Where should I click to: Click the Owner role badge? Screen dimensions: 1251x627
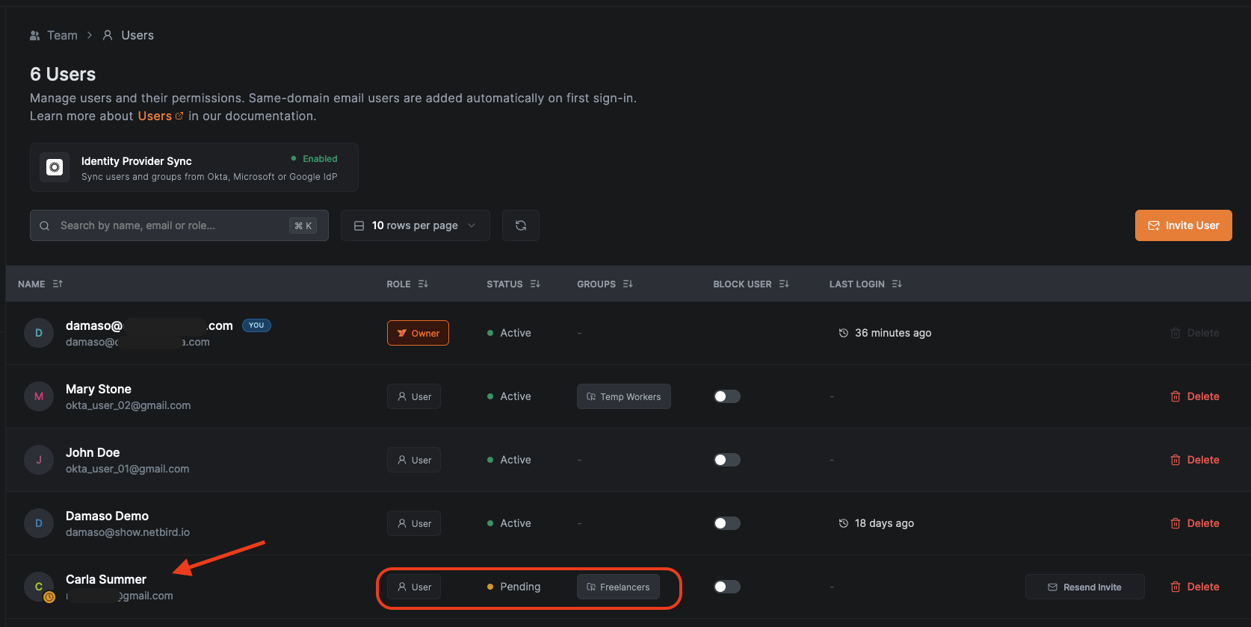[x=418, y=333]
